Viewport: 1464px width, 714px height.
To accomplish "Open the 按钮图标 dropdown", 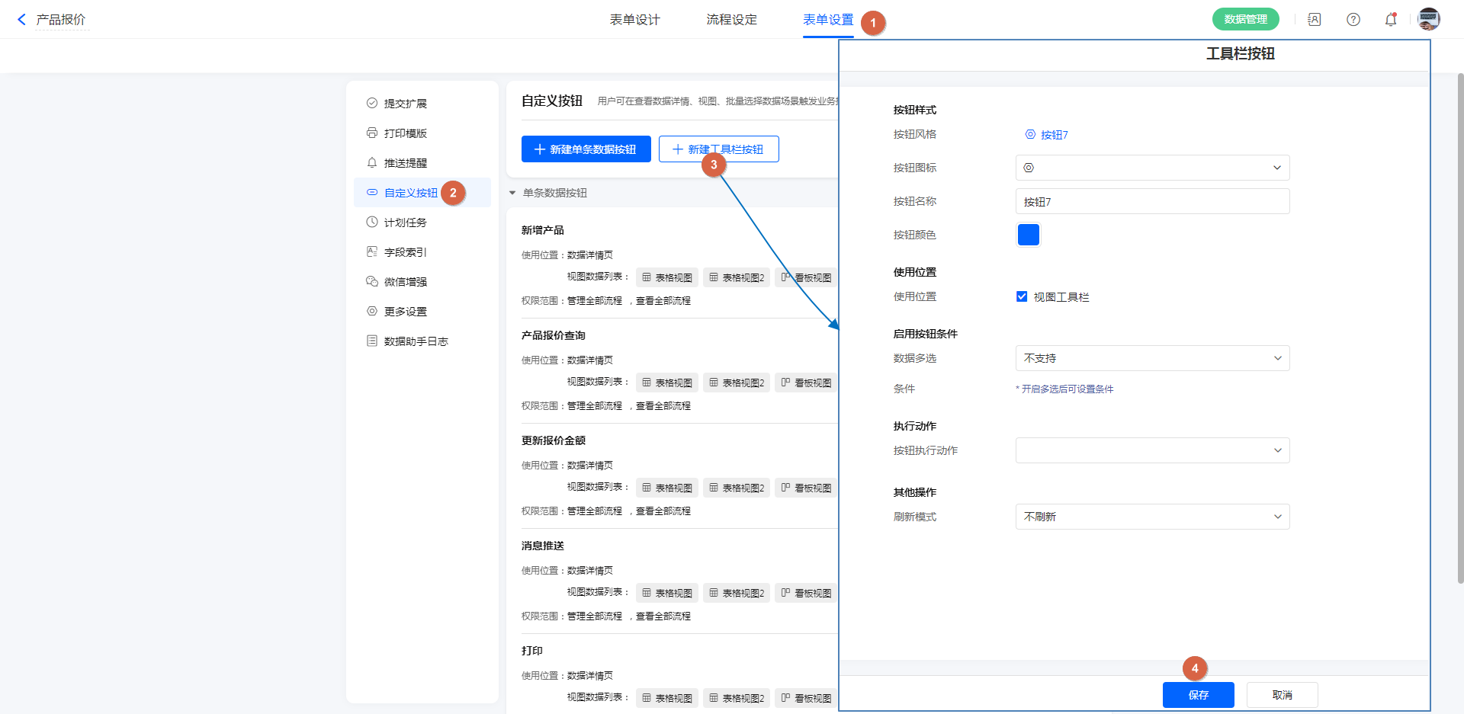I will [x=1151, y=168].
